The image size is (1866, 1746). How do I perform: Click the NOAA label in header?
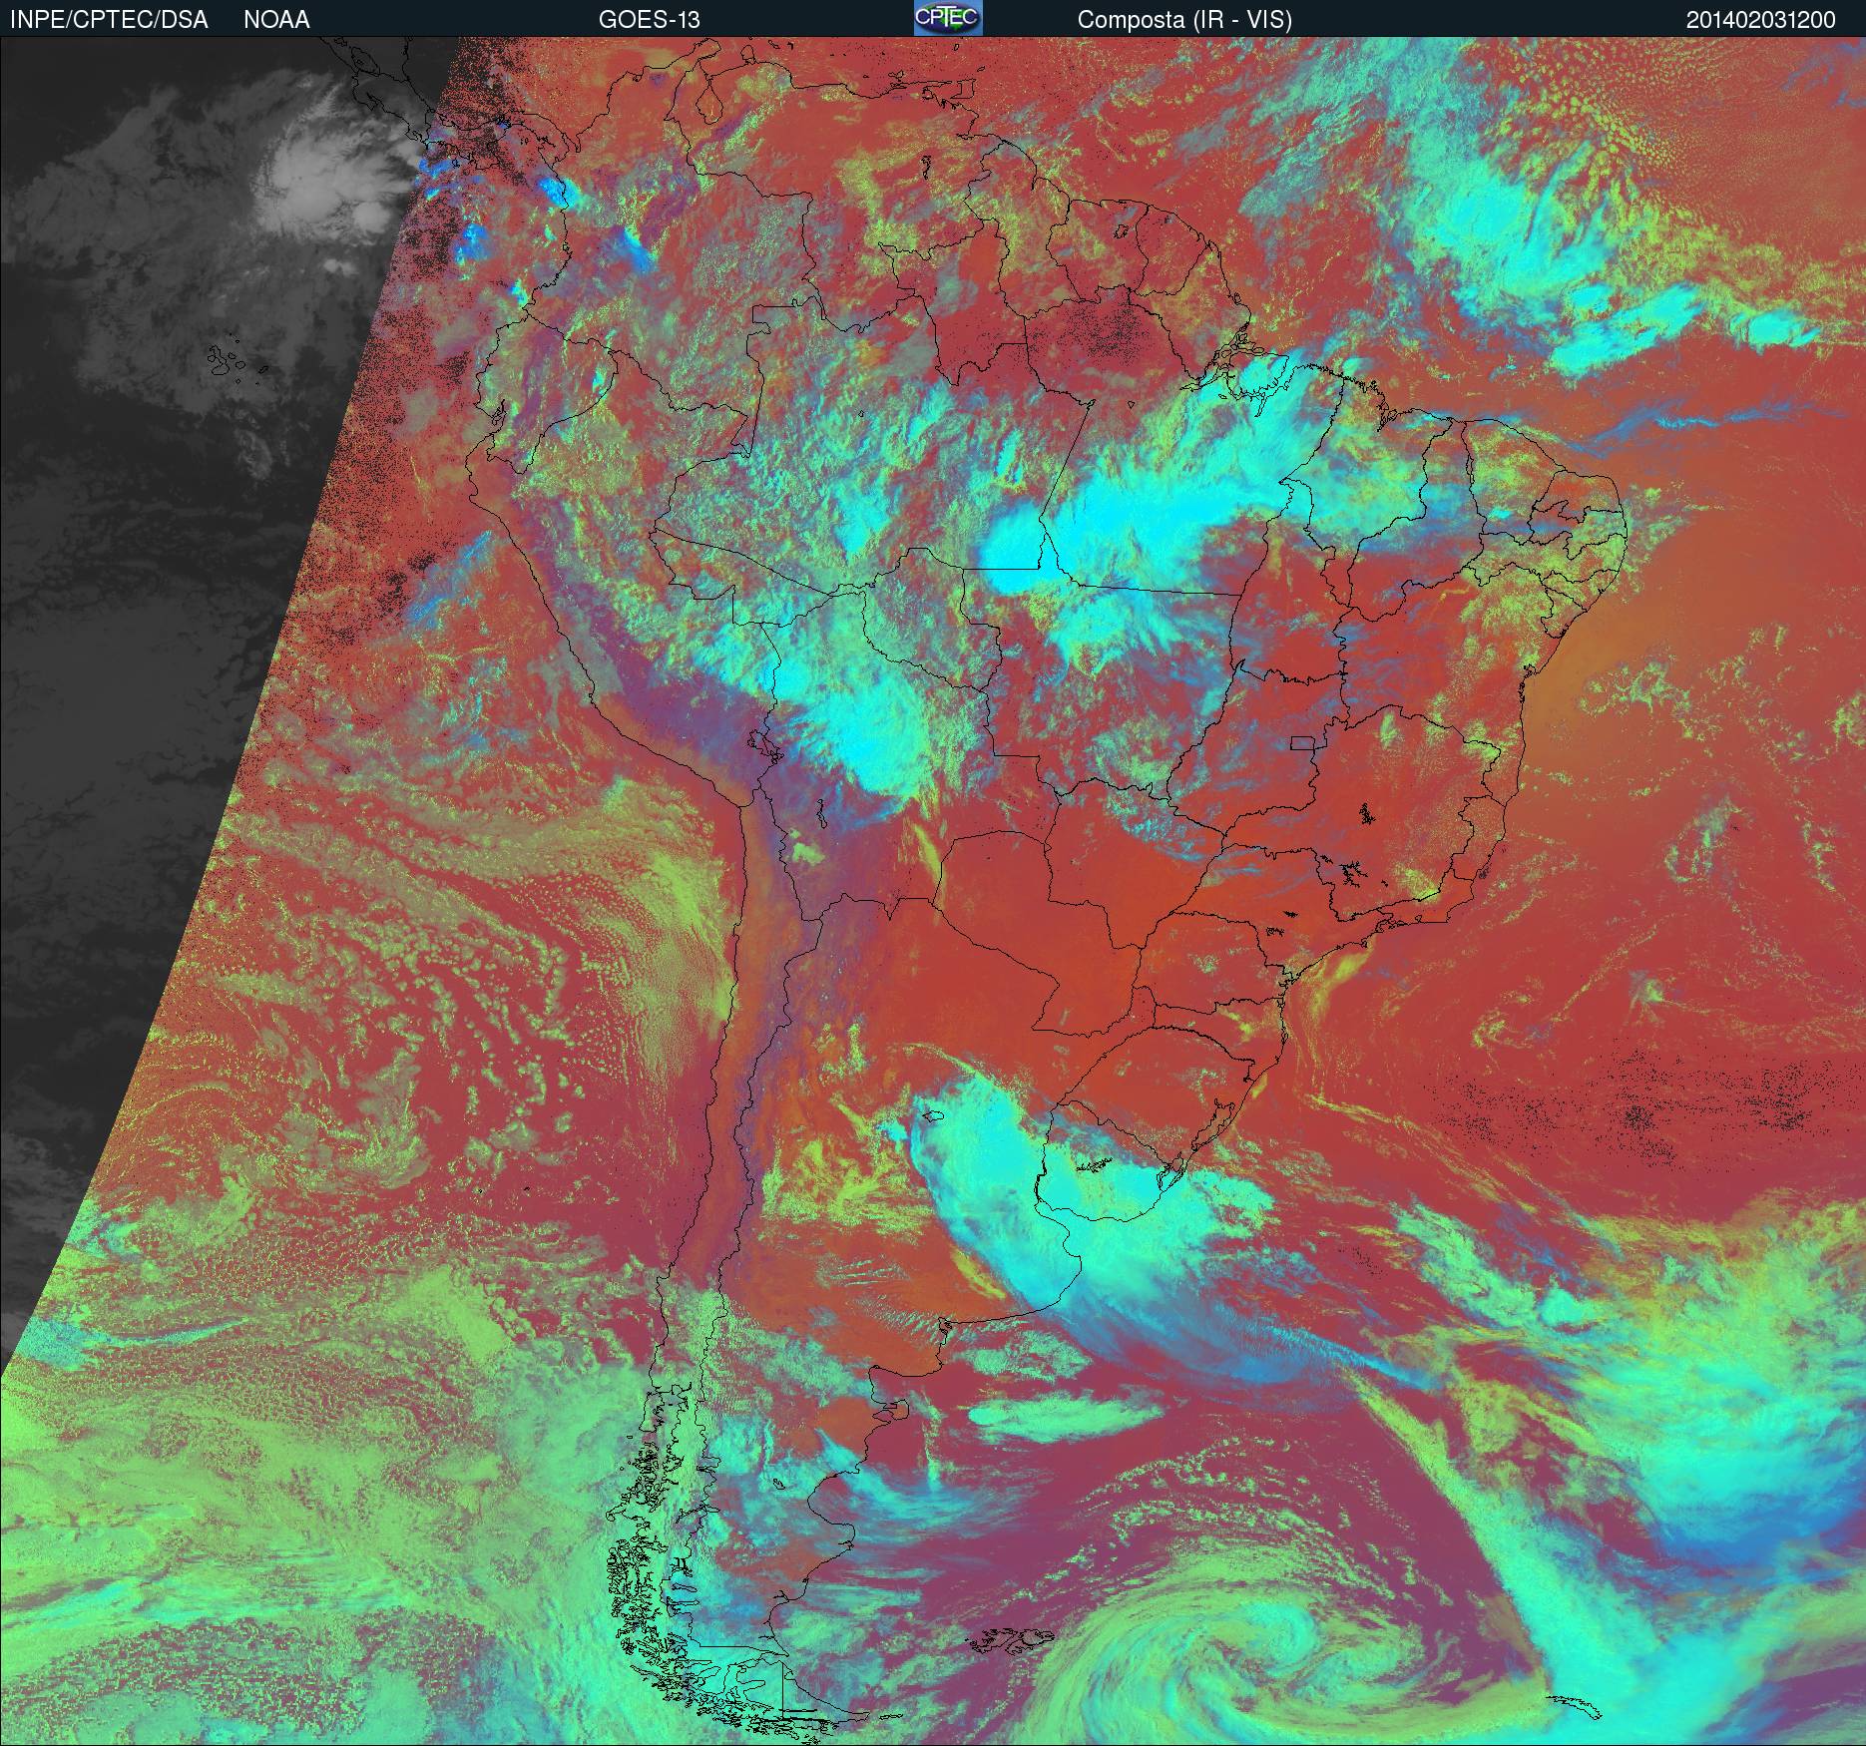point(276,20)
